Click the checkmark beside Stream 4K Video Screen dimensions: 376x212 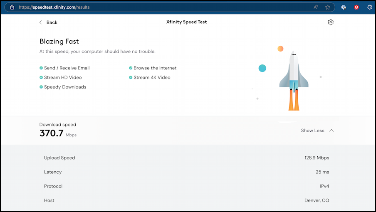131,77
